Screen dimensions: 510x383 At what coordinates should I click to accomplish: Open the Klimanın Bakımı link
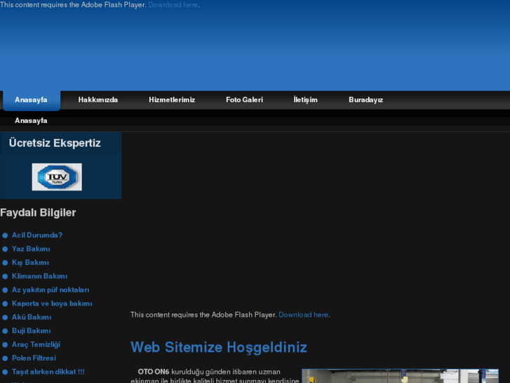pos(39,276)
